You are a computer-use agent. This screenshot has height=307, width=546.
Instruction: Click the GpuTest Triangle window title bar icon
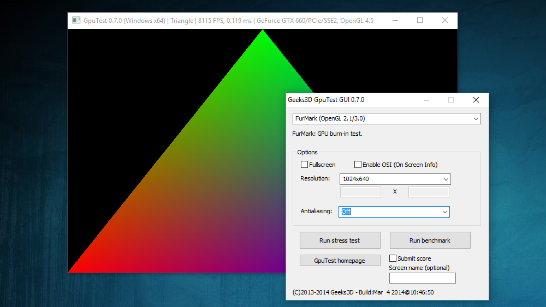(76, 21)
